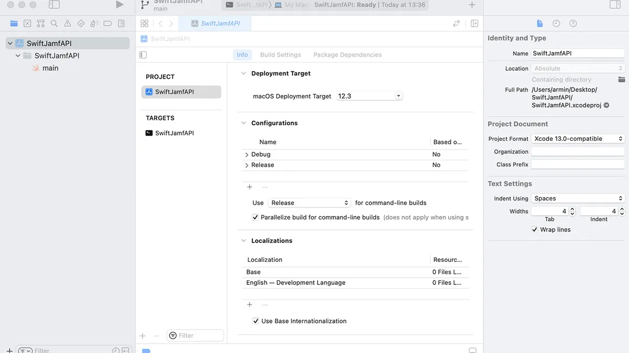Select the Test navigator checkmark diamond icon
The width and height of the screenshot is (629, 353).
point(81,23)
